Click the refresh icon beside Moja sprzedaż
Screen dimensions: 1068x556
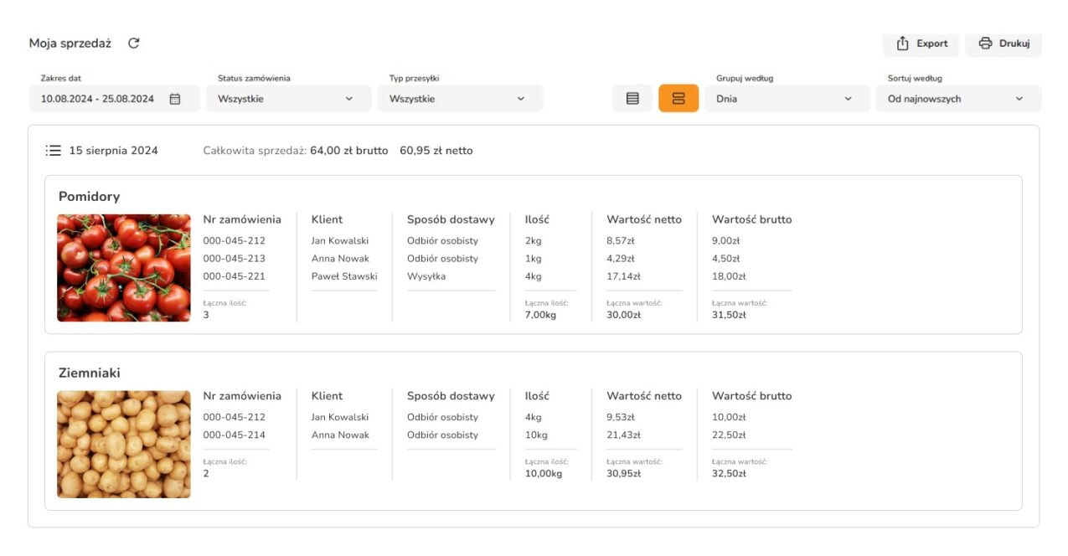[134, 44]
